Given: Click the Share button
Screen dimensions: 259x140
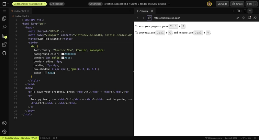Looking at the screenshot, I should coord(237,4).
